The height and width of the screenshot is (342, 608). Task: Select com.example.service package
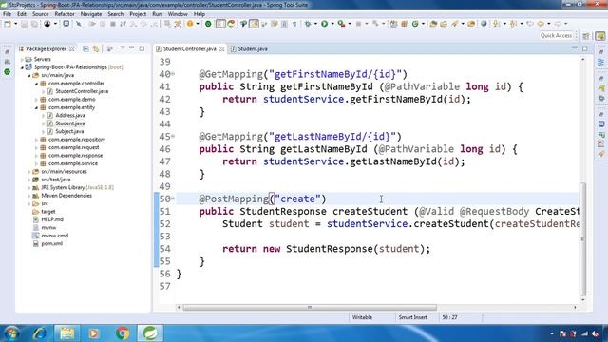coord(73,163)
